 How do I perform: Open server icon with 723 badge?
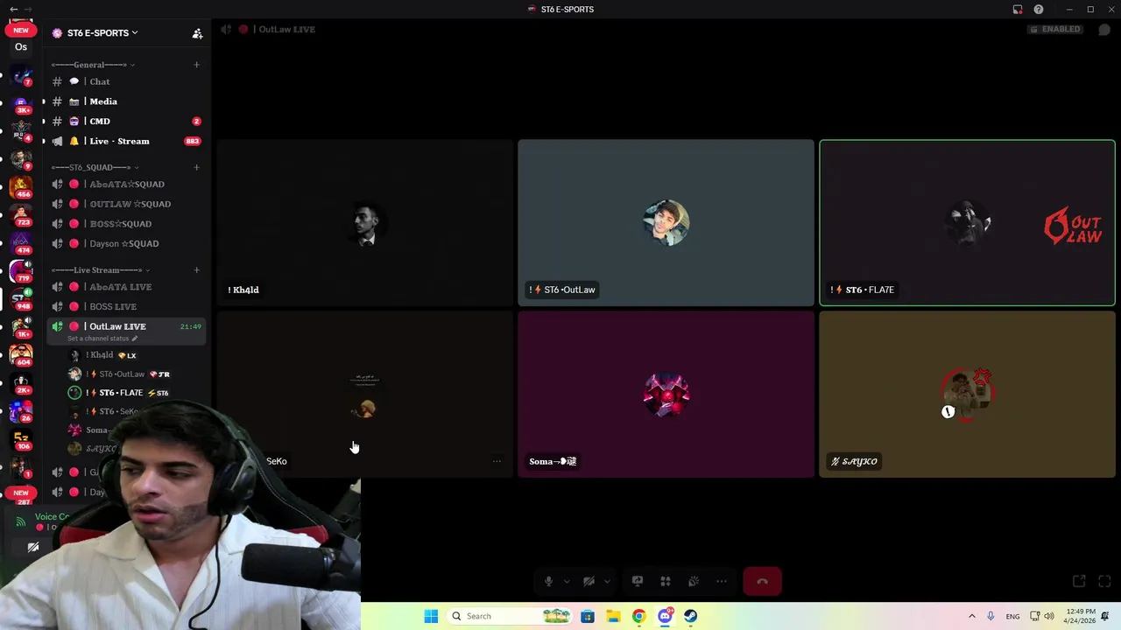(x=21, y=215)
